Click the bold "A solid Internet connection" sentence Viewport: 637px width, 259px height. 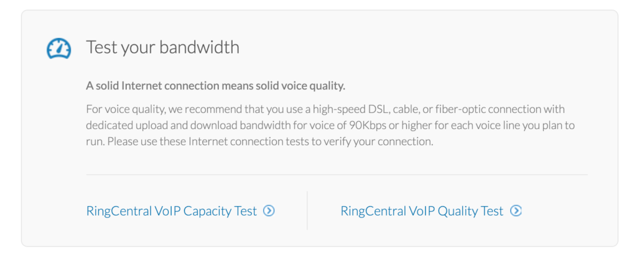tap(215, 86)
